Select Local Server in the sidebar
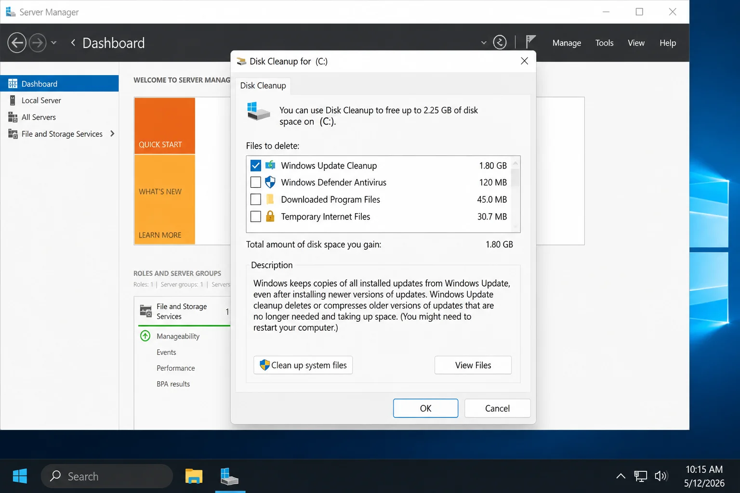This screenshot has width=740, height=493. 59,101
